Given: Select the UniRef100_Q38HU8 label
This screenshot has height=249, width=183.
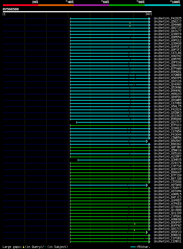Looking at the screenshot, I should tap(168, 43).
